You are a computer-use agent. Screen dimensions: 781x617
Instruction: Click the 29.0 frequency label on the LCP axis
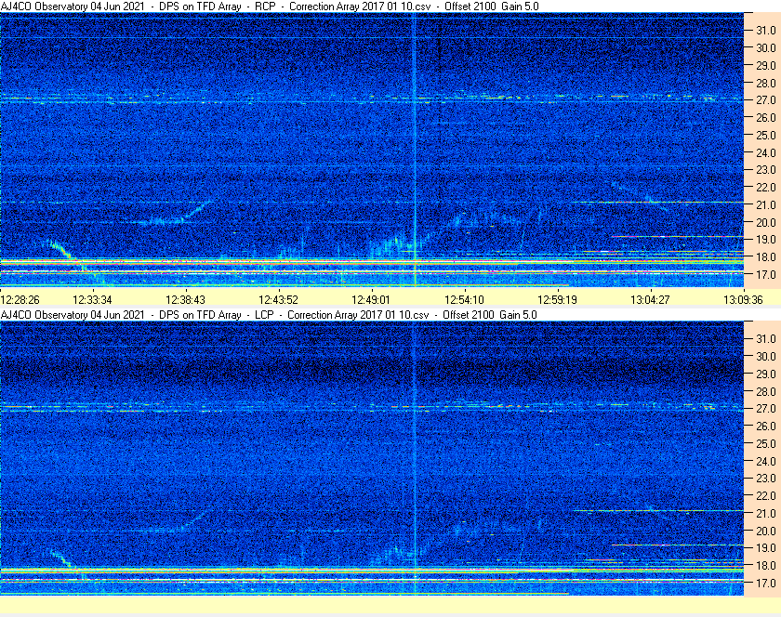point(766,374)
